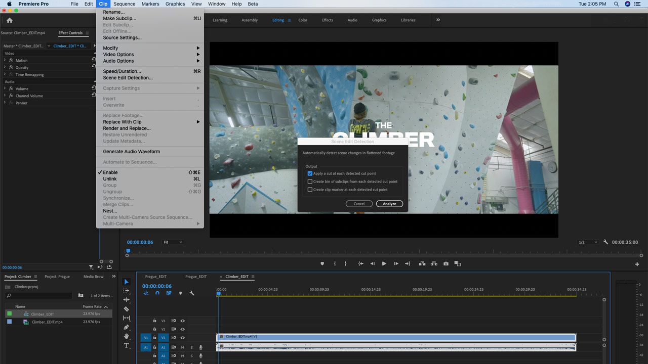Open playback resolution 1/2 dropdown
The image size is (648, 364).
click(588, 242)
